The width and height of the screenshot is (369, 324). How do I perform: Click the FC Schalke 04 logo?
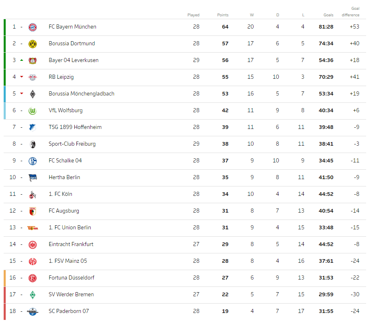[33, 161]
